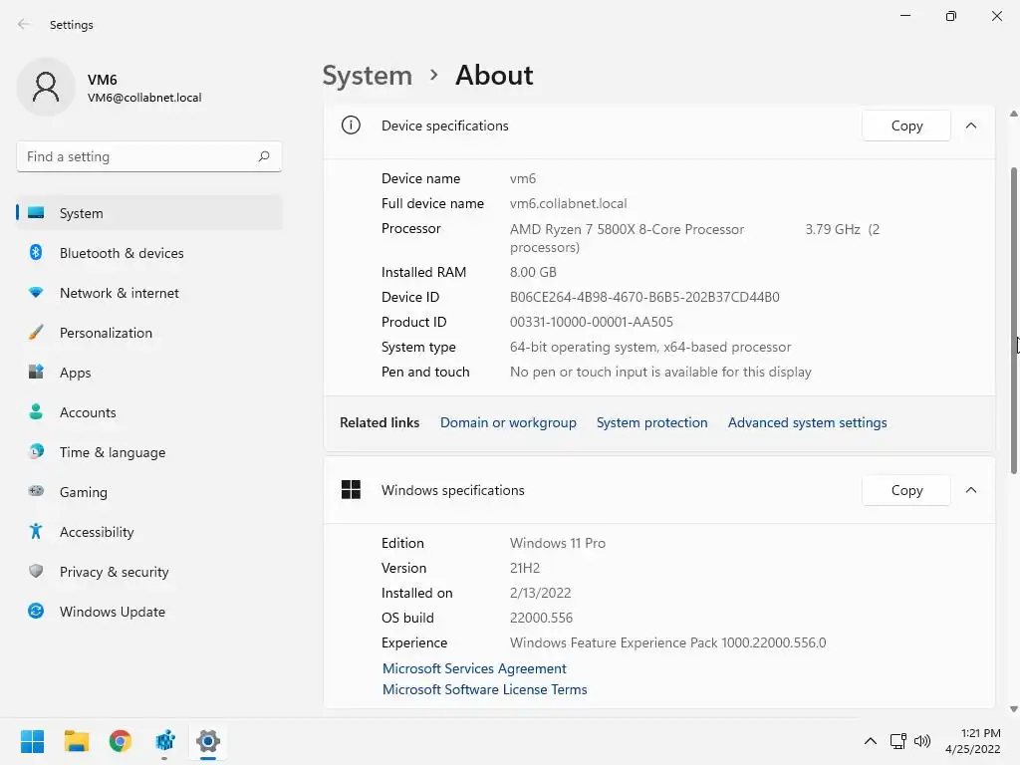This screenshot has width=1020, height=765.
Task: Click the info icon beside Device specifications
Action: (351, 125)
